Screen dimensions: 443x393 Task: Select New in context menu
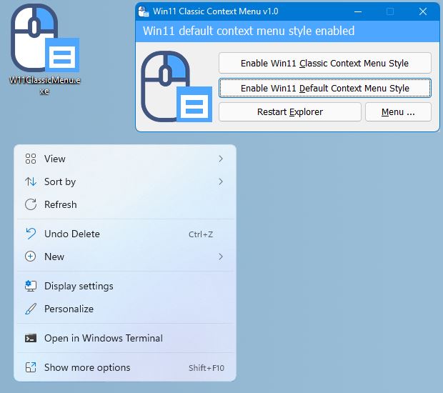(125, 257)
